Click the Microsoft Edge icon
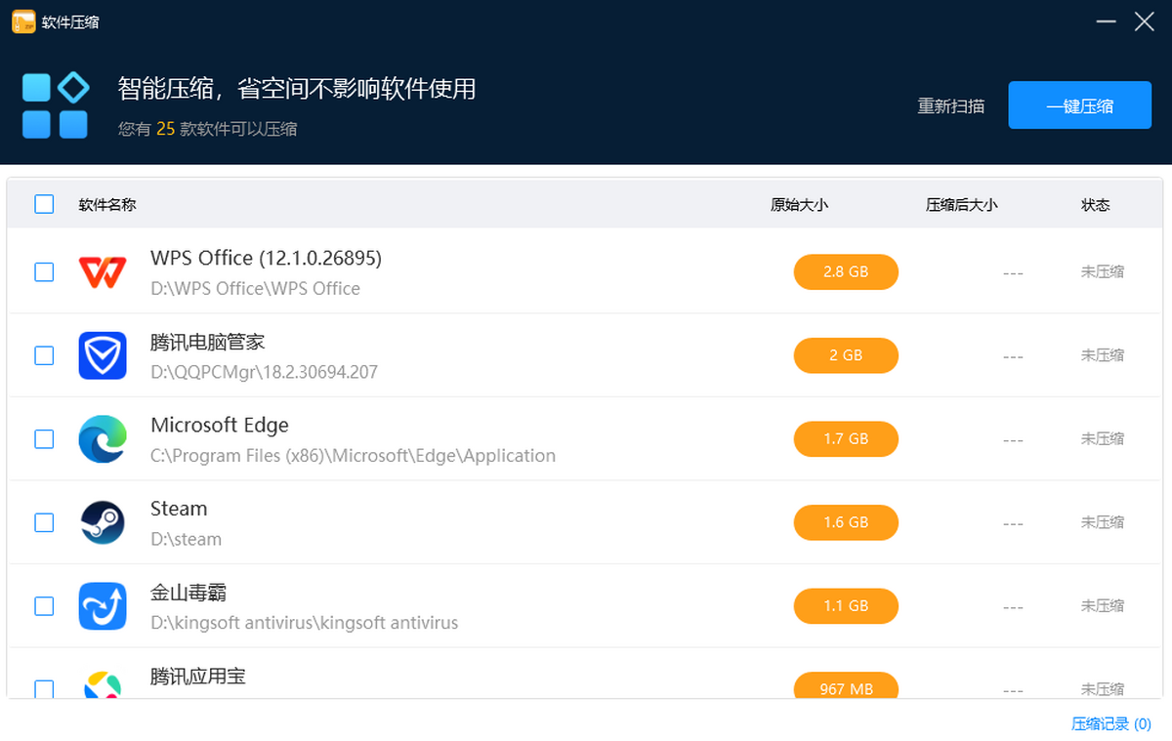The image size is (1172, 741). coord(103,439)
